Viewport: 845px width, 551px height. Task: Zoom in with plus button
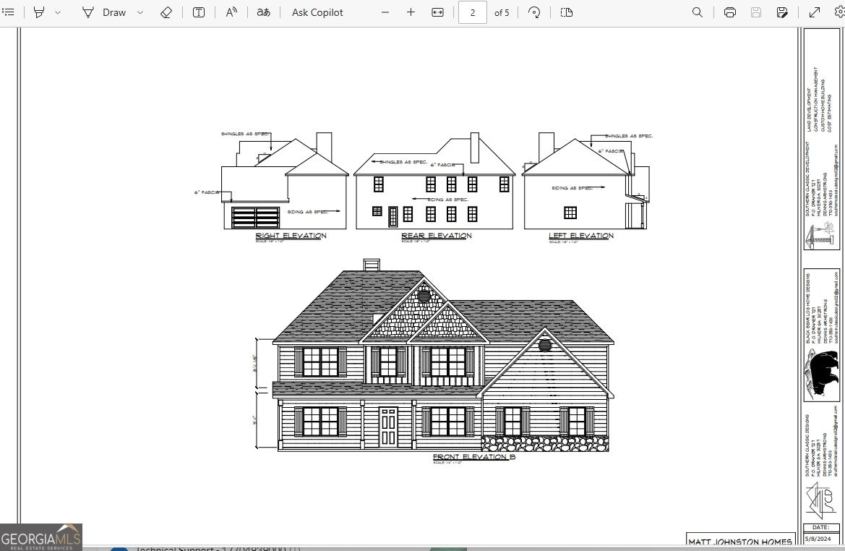[x=411, y=12]
